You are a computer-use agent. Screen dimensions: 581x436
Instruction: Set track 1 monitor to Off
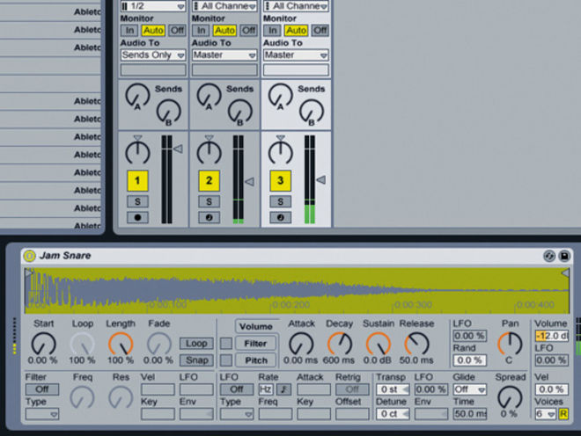click(177, 31)
